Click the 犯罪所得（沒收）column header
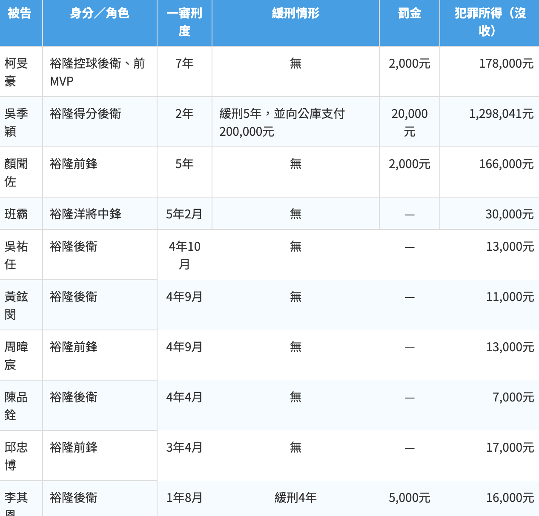The width and height of the screenshot is (539, 516). (x=490, y=22)
